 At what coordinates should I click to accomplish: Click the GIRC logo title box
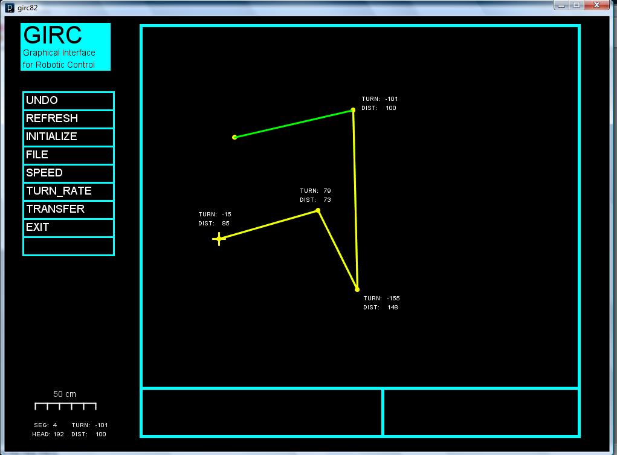(x=65, y=47)
